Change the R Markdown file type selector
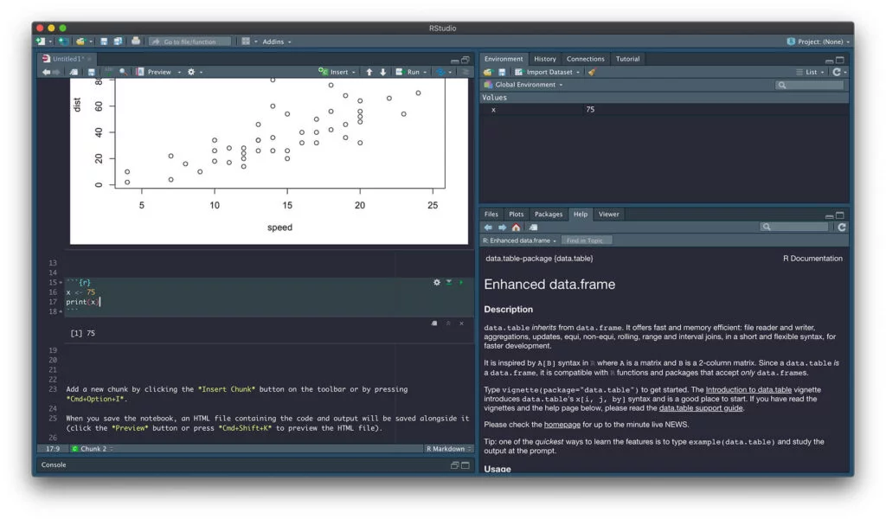This screenshot has width=886, height=519. click(x=449, y=448)
